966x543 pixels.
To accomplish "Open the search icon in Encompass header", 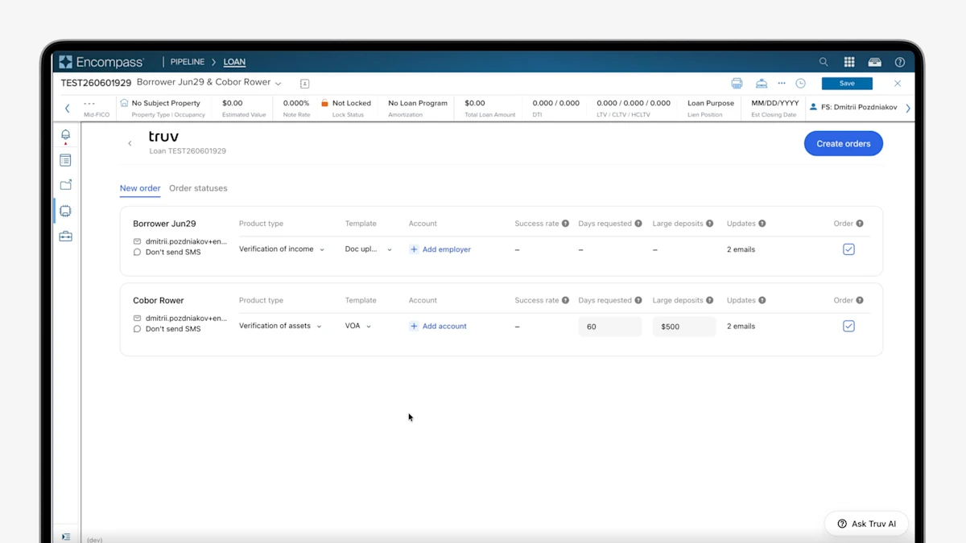I will [x=824, y=62].
